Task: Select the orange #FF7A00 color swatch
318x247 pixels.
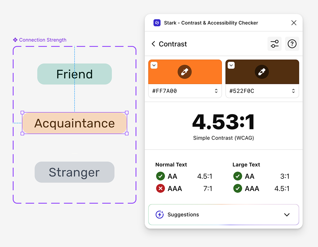Action: pos(185,72)
